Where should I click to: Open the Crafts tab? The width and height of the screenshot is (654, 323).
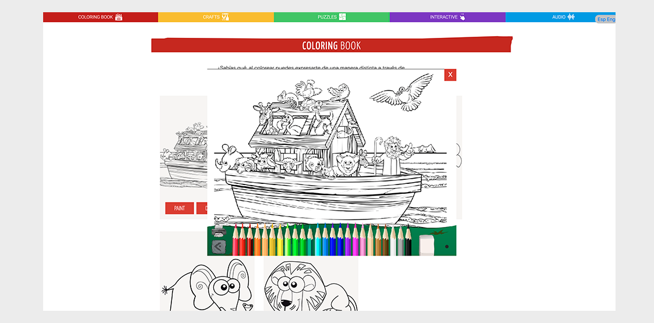(x=216, y=17)
